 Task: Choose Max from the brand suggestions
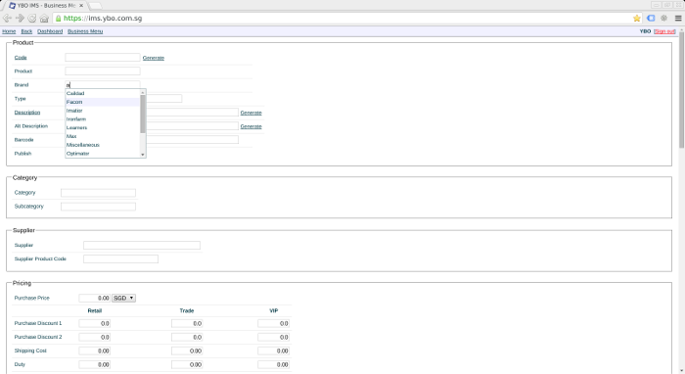103,136
